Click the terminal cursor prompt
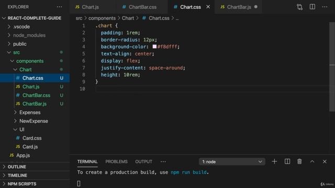This screenshot has height=188, width=335. (79, 183)
